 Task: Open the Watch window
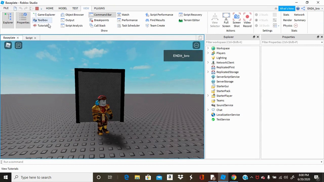(x=123, y=15)
